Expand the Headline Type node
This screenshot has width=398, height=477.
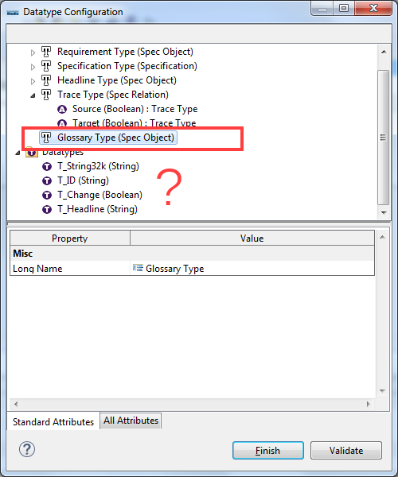[x=33, y=81]
